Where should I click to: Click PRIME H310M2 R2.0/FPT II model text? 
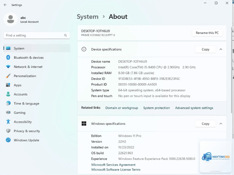[x=98, y=35]
